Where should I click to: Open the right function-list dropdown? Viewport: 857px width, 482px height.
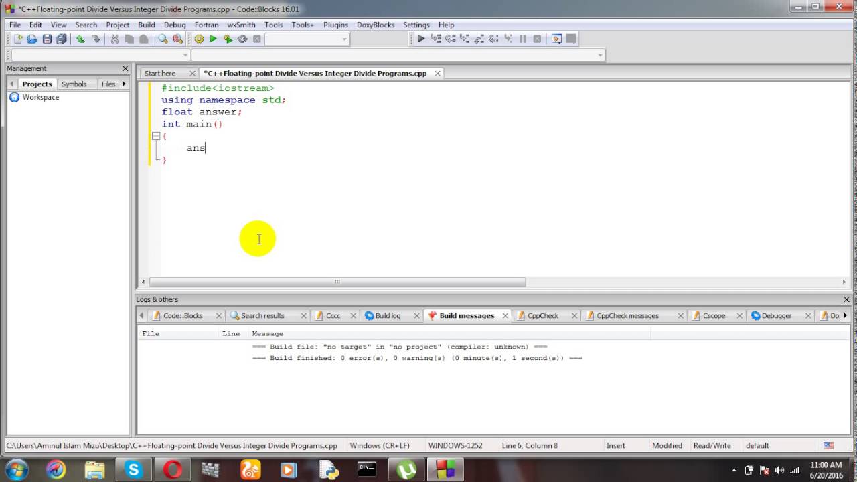click(601, 55)
